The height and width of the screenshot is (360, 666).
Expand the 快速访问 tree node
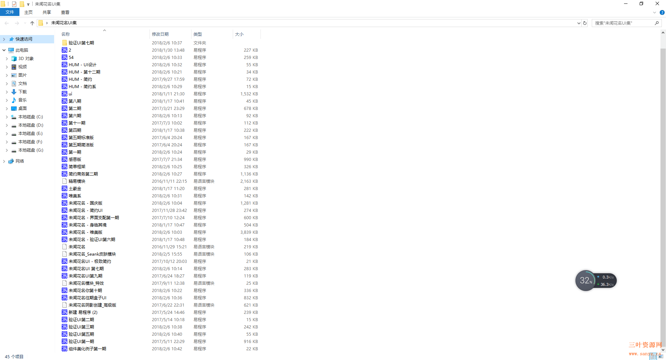click(4, 39)
